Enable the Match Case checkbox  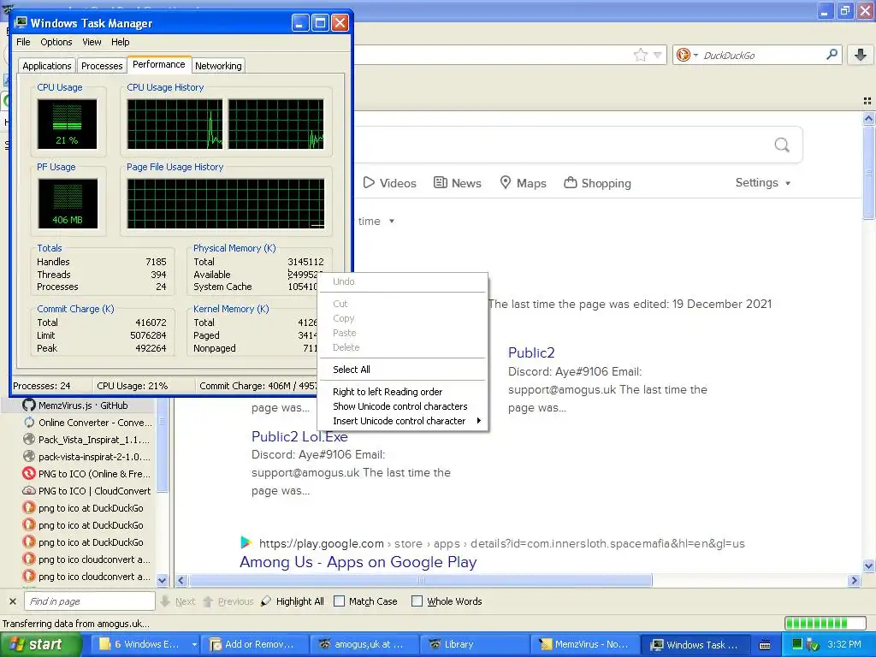pos(339,601)
